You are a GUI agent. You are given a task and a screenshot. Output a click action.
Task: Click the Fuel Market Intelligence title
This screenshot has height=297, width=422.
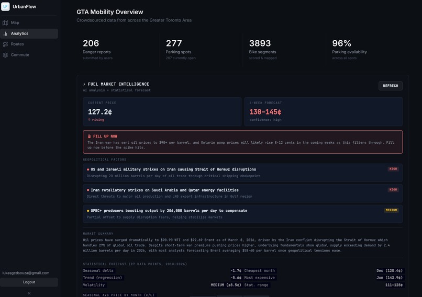[118, 84]
